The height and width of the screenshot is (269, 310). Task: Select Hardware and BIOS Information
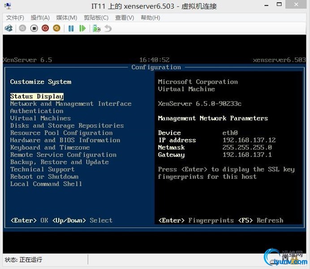point(65,140)
